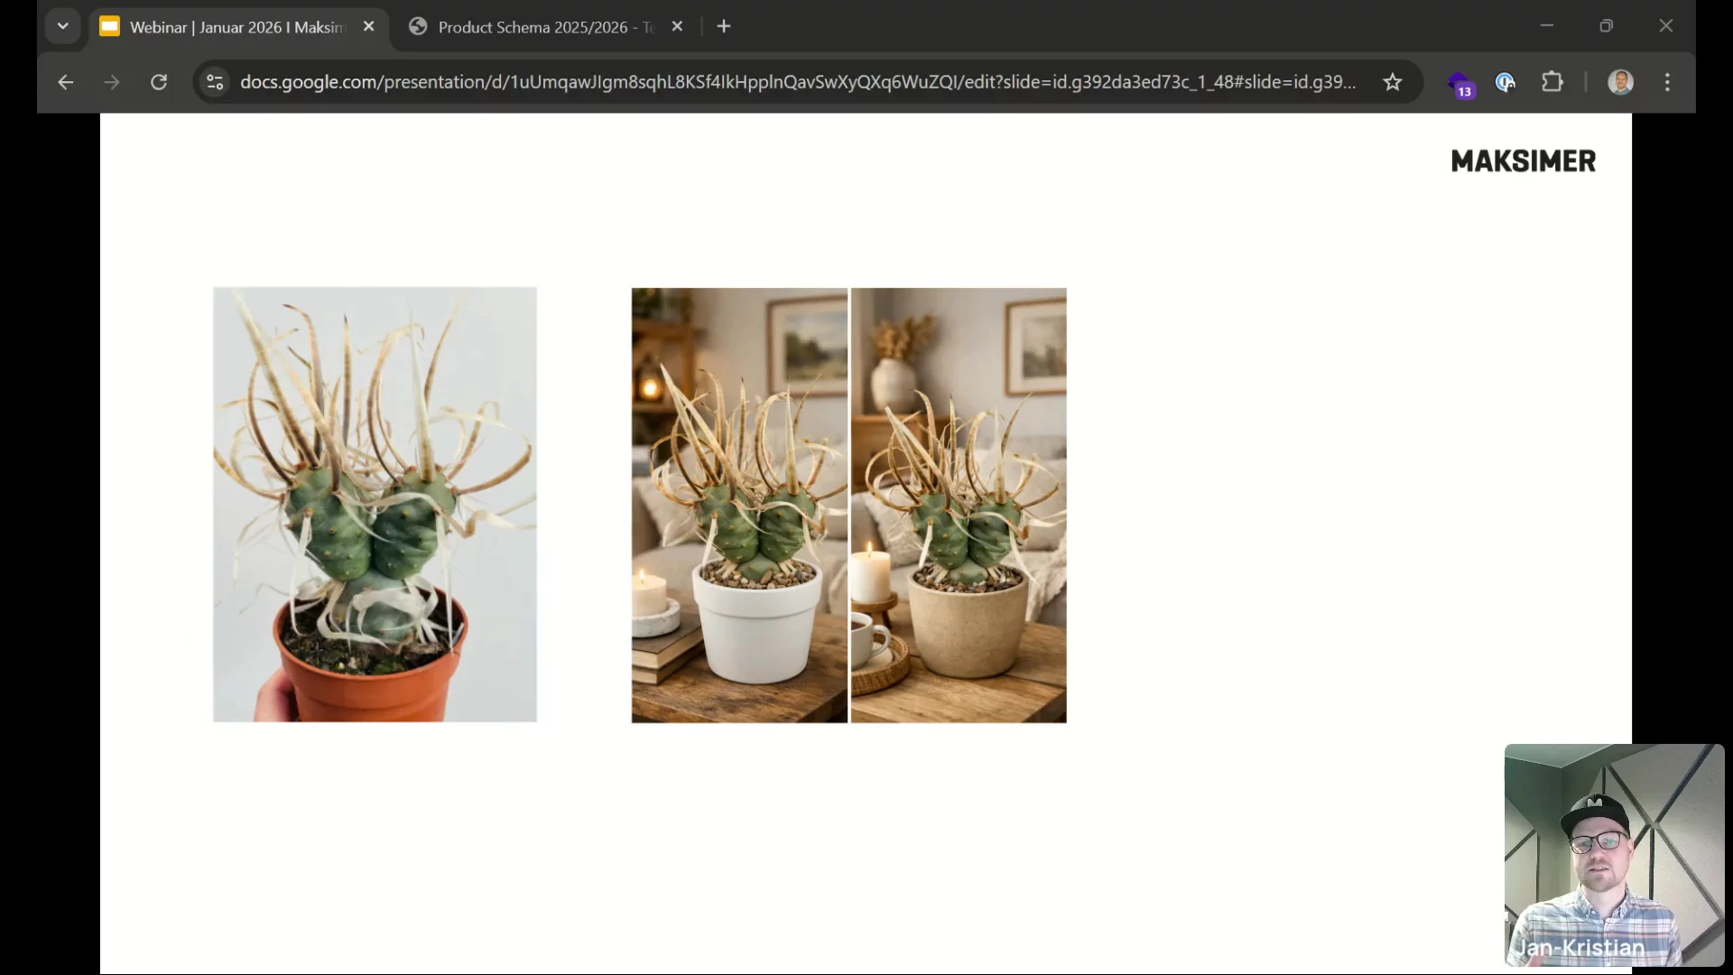
Task: Open the purple extension with badge 13
Action: pyautogui.click(x=1460, y=84)
